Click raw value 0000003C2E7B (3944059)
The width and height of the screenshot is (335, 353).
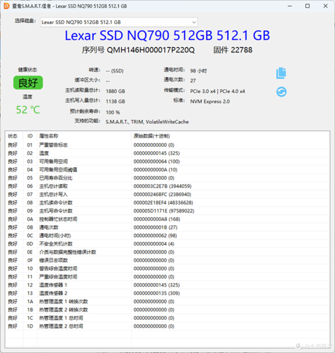163,186
